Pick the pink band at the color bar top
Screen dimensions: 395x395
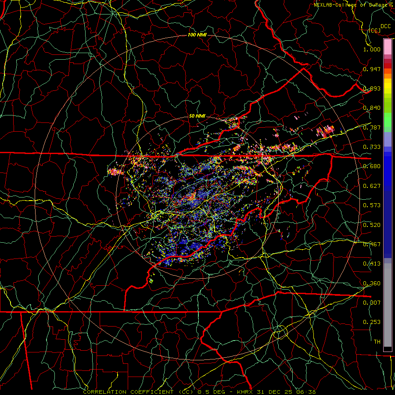[388, 47]
